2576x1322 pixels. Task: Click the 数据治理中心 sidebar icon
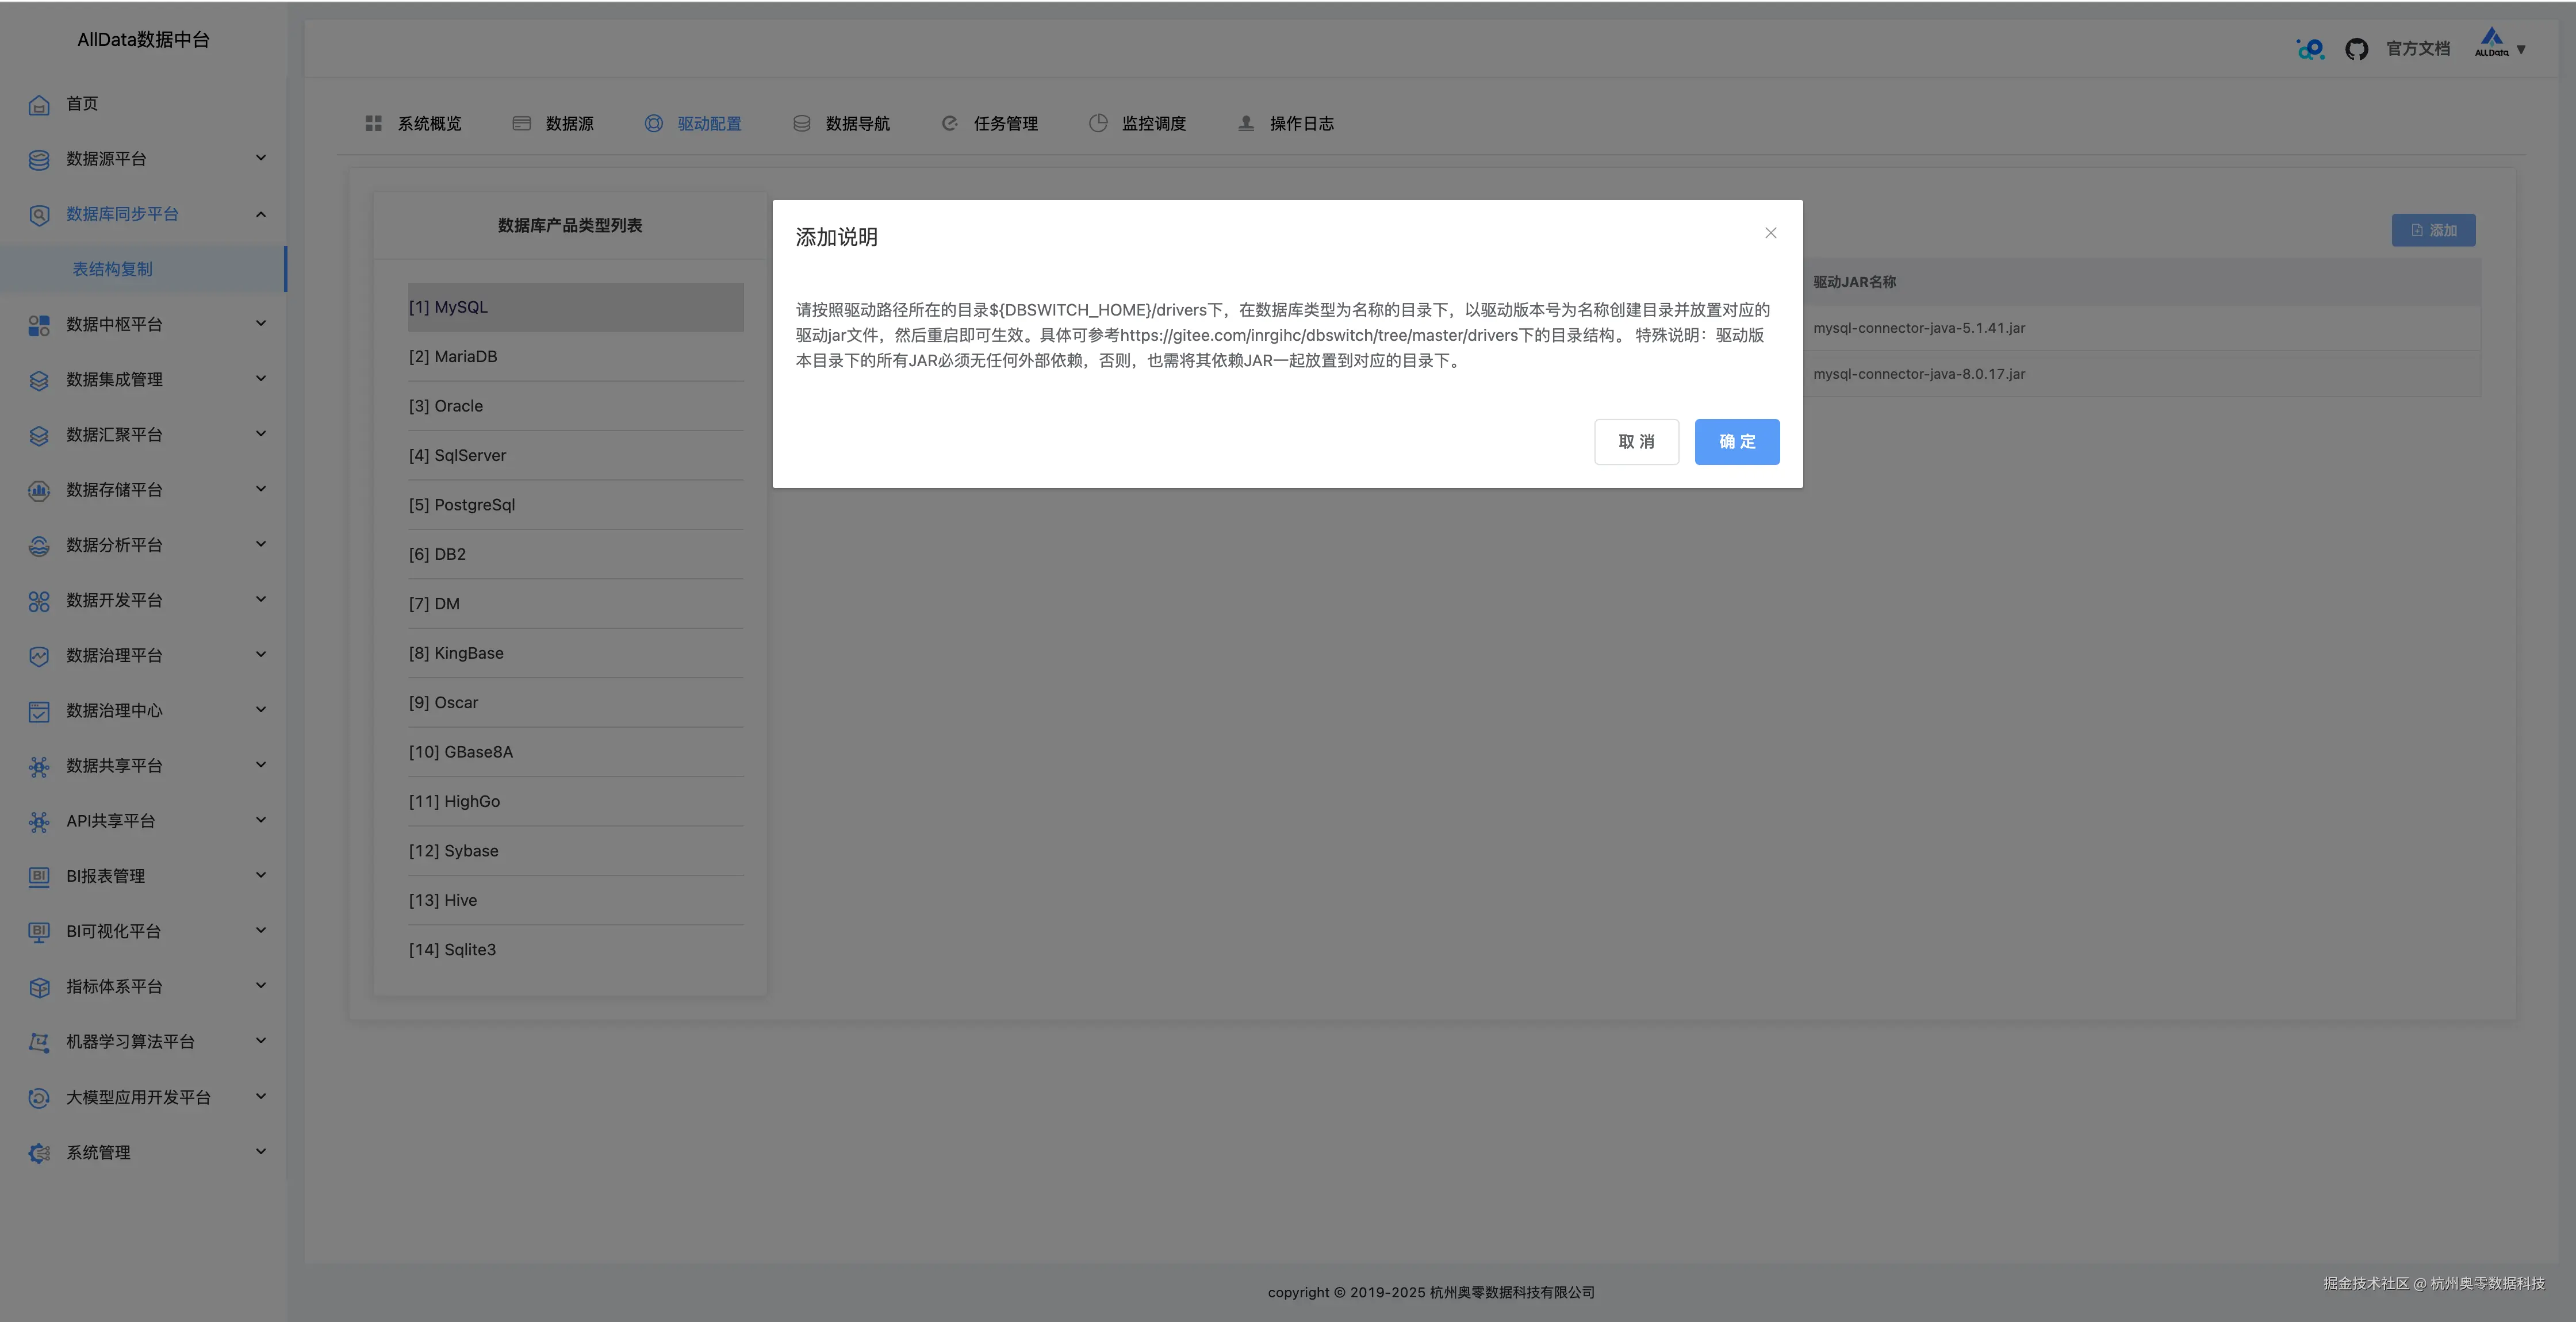[39, 711]
